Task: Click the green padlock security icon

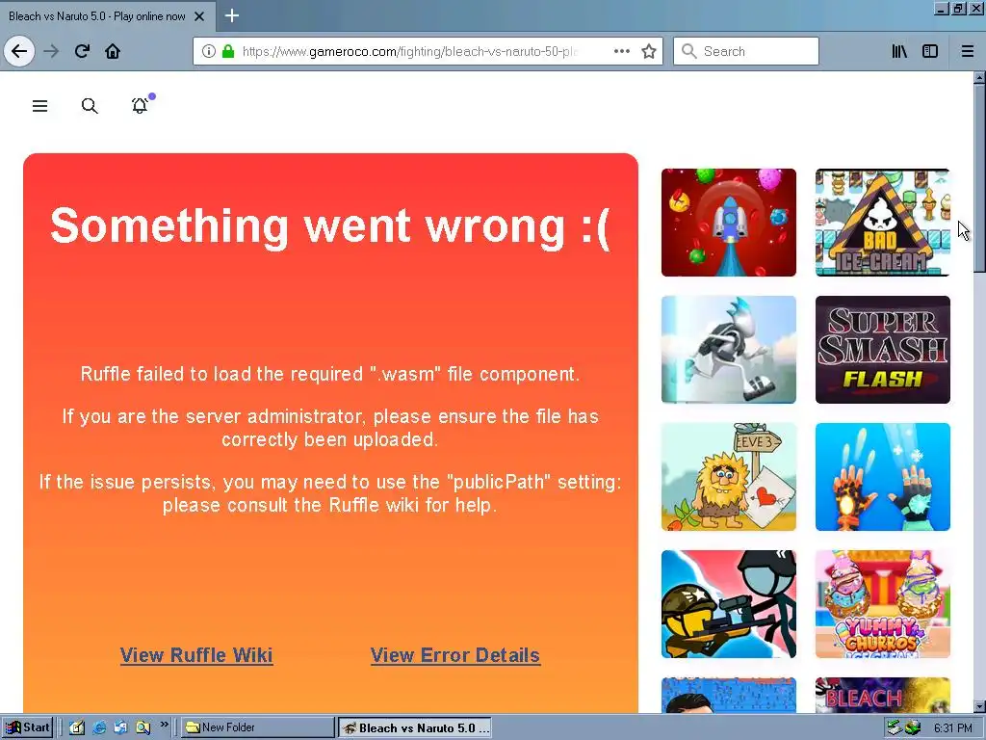Action: (x=227, y=51)
